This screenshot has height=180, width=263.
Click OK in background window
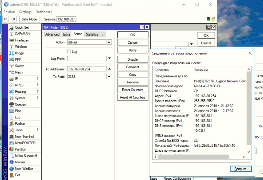(206, 35)
